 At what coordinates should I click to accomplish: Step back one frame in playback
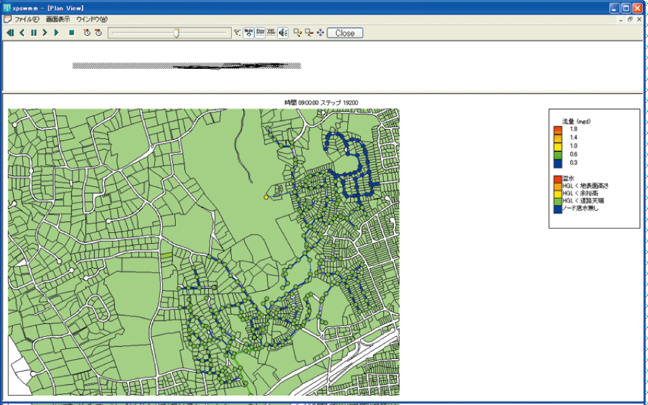coord(22,32)
